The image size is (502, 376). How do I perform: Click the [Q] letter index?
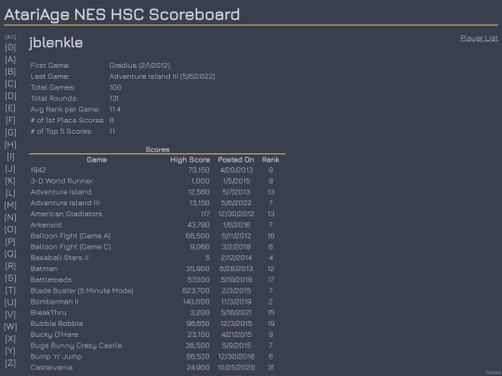(10, 253)
